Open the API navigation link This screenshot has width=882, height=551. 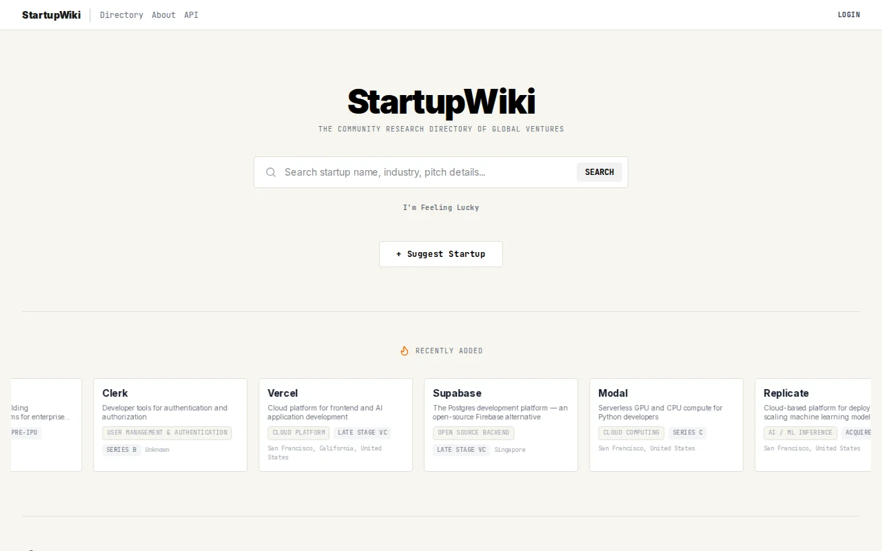point(191,14)
